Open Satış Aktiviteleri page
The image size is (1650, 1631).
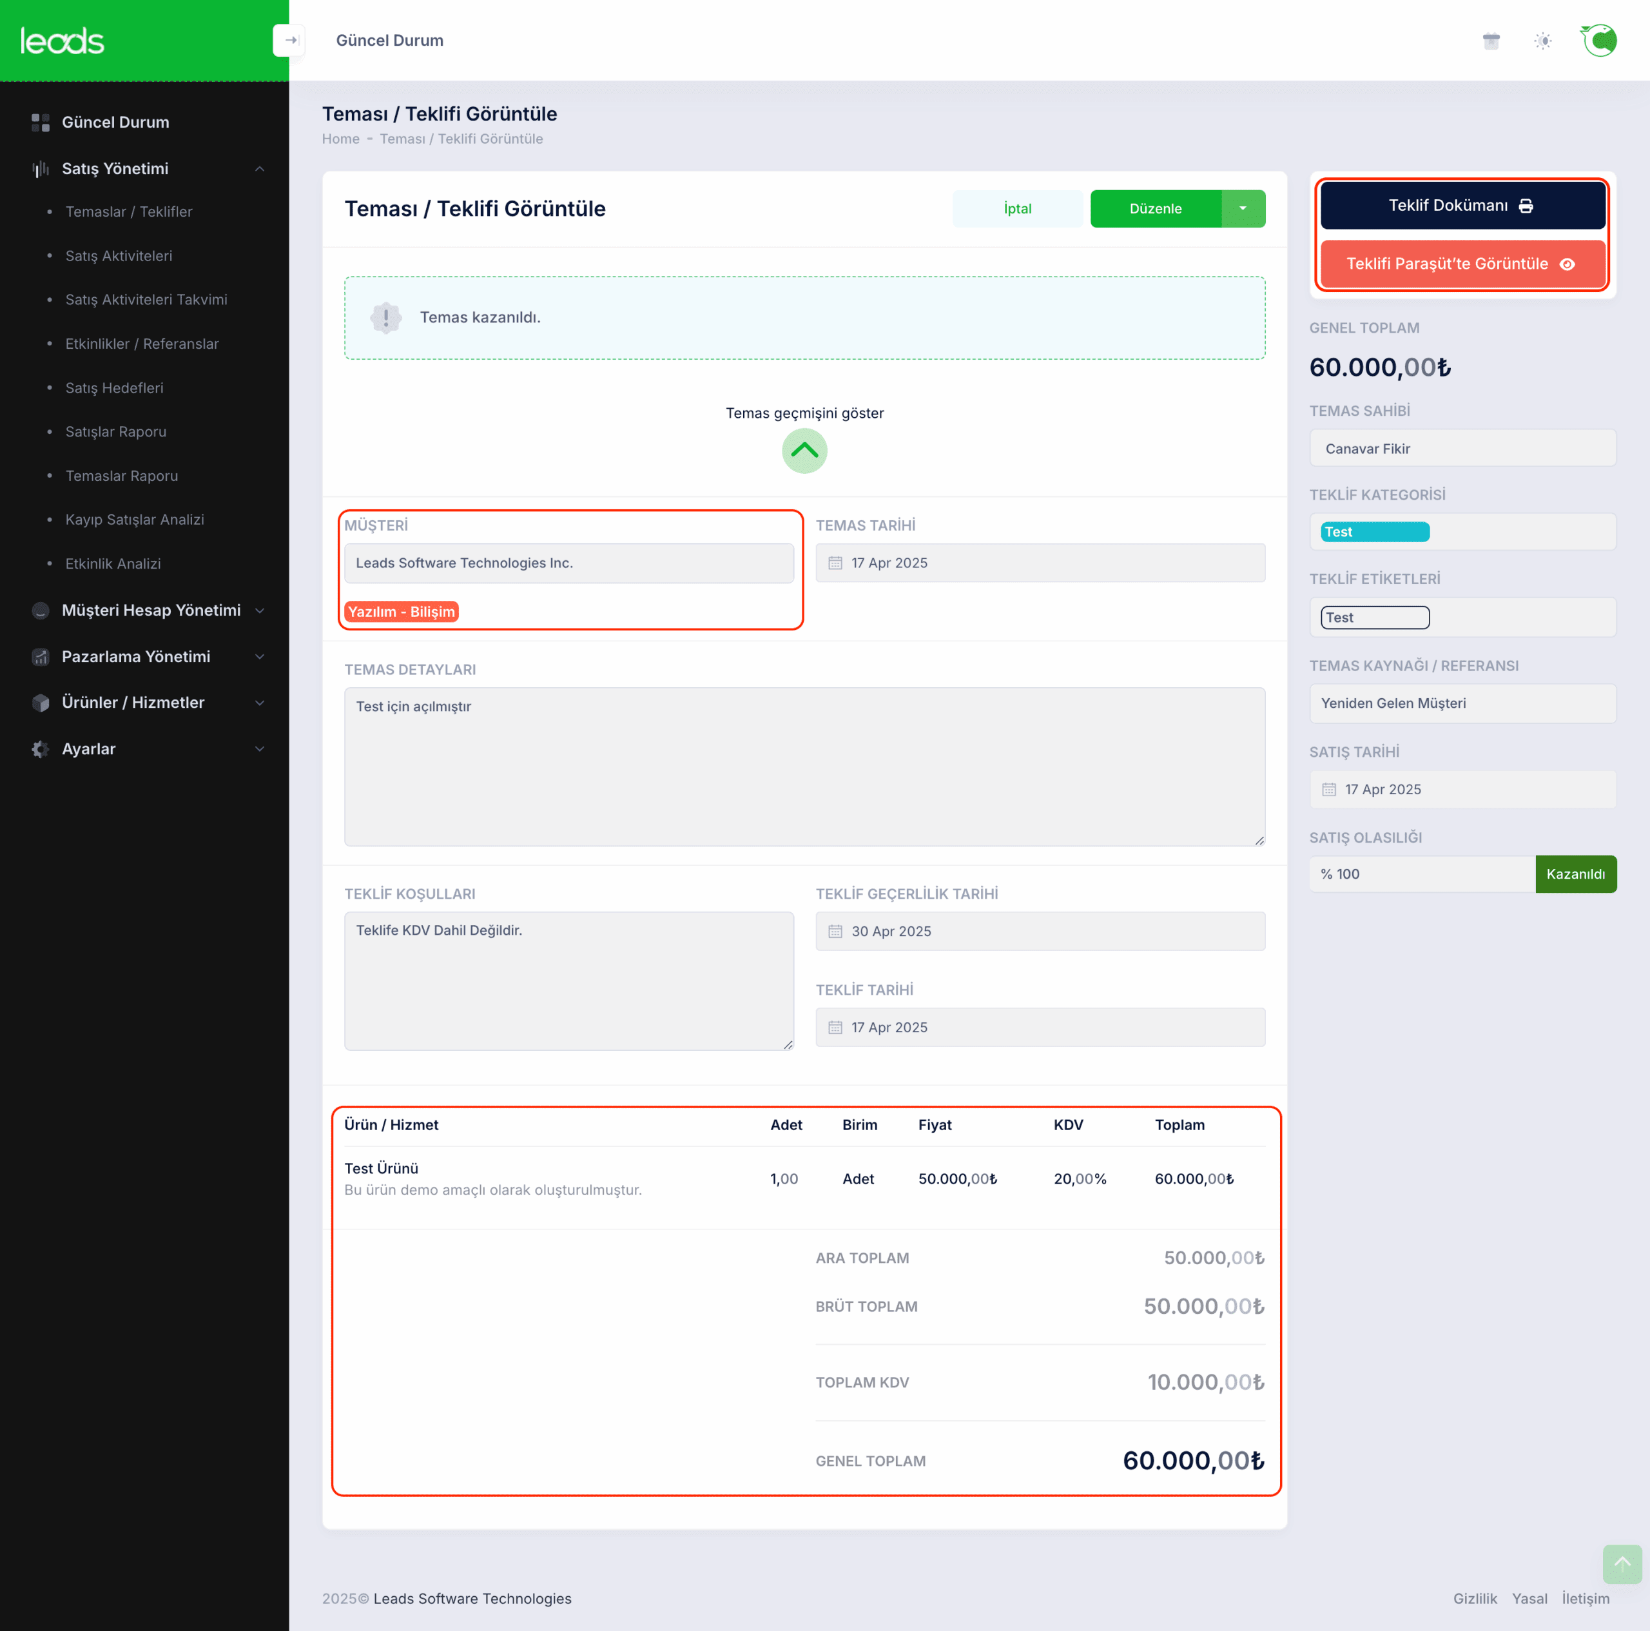[x=119, y=255]
